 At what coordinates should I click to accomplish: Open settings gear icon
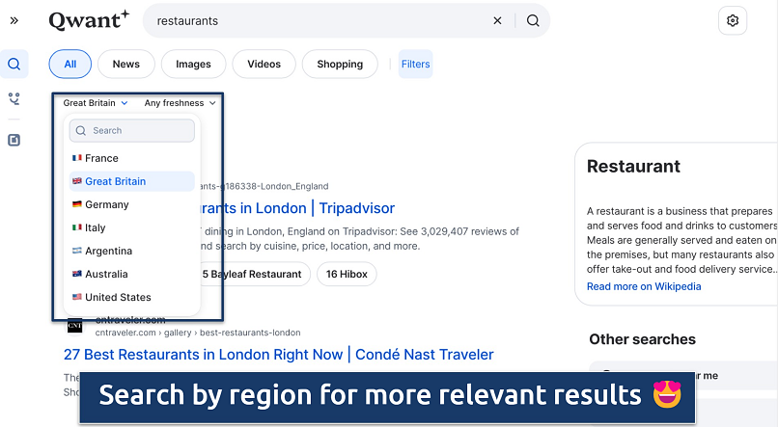(x=733, y=20)
